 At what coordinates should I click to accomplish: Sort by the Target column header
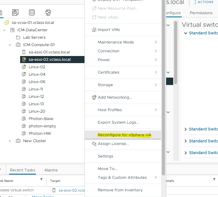(x=55, y=181)
